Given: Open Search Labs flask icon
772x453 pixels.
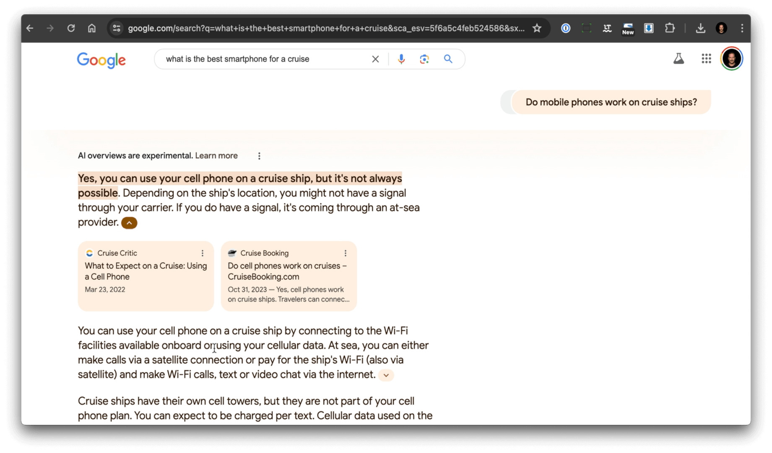Looking at the screenshot, I should 678,59.
